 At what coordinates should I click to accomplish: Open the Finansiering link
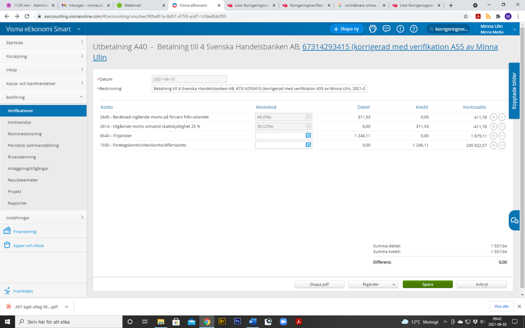(x=25, y=231)
